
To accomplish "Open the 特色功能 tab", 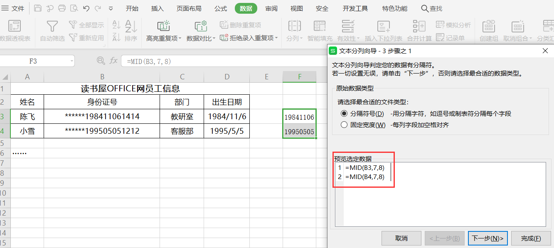I will [x=395, y=8].
